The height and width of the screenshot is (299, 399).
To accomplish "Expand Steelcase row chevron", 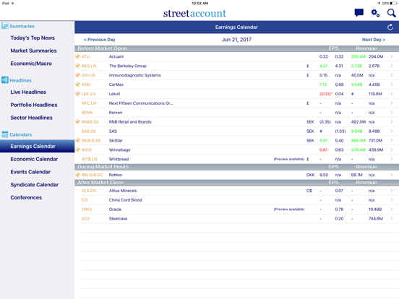I will point(392,219).
